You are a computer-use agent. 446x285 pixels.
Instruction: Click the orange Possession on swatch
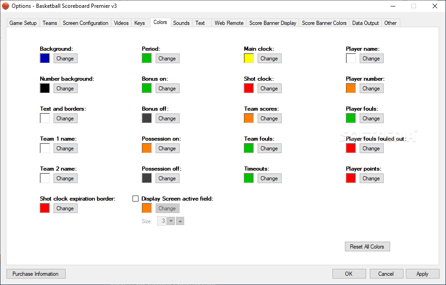(x=147, y=148)
